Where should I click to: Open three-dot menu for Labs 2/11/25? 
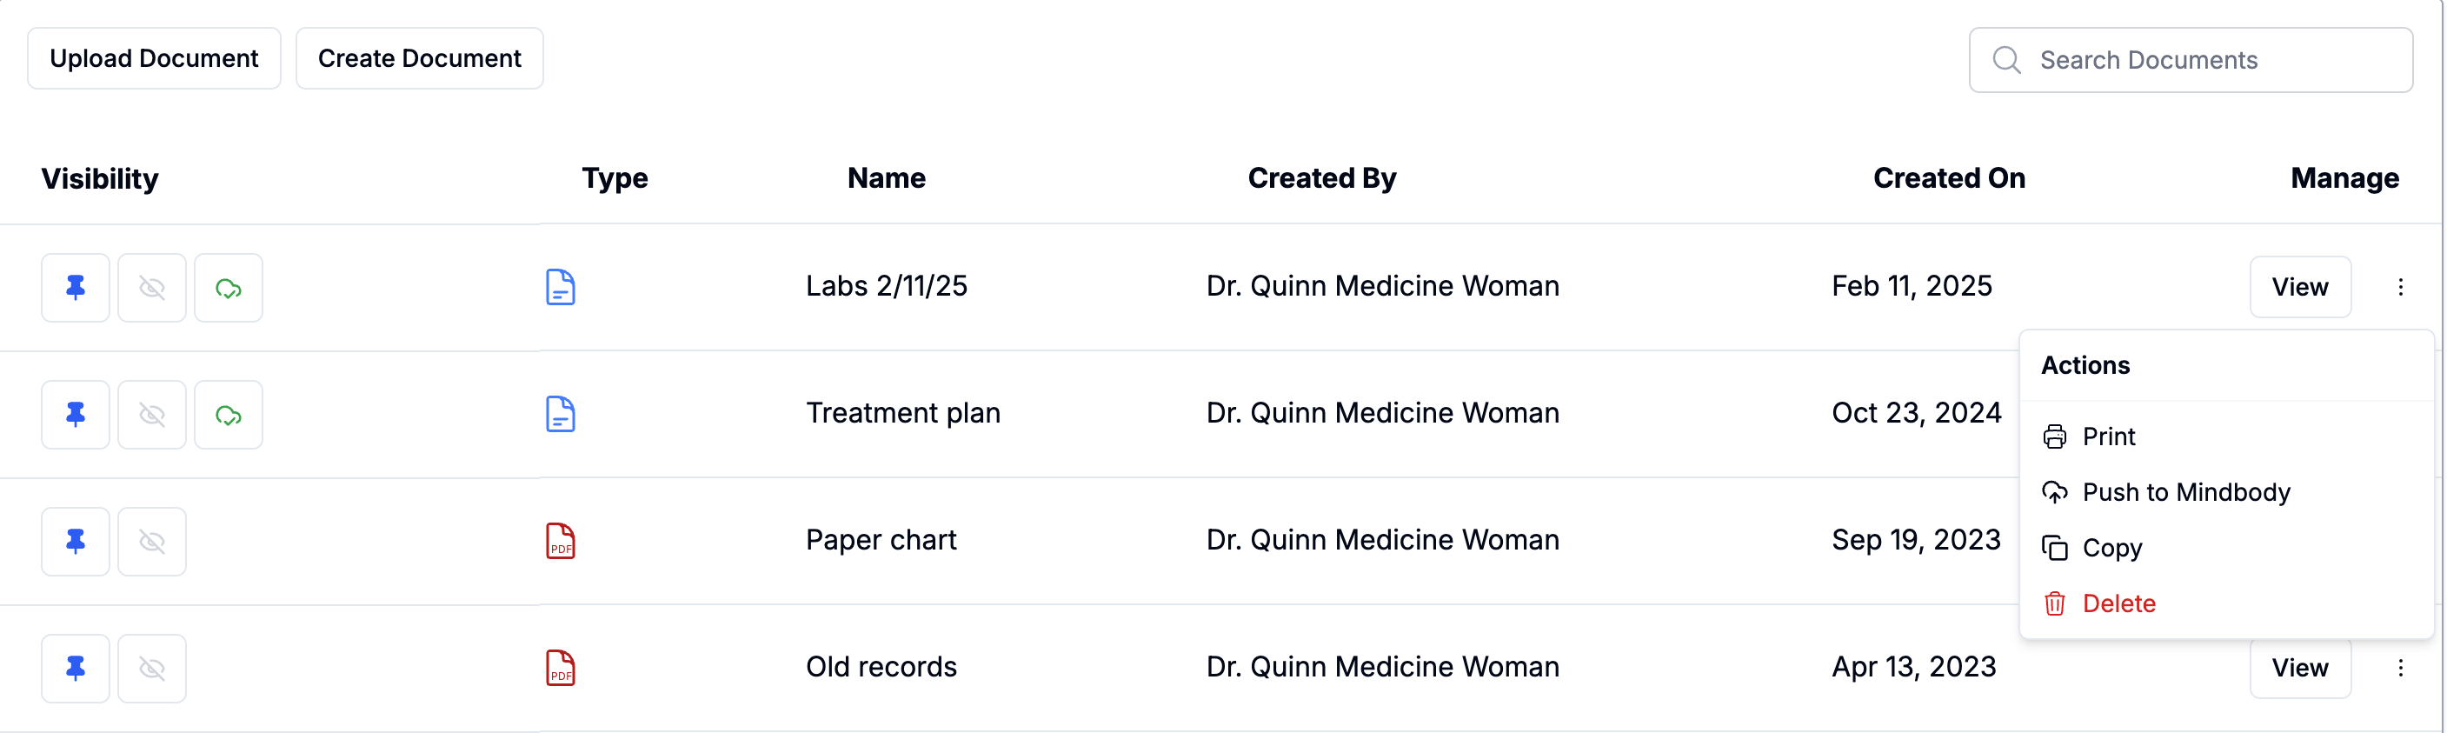click(2400, 287)
